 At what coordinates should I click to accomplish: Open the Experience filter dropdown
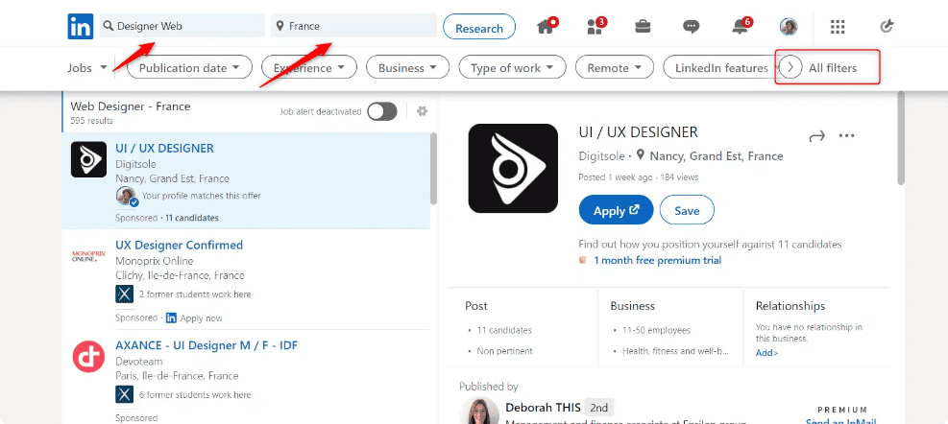click(309, 68)
